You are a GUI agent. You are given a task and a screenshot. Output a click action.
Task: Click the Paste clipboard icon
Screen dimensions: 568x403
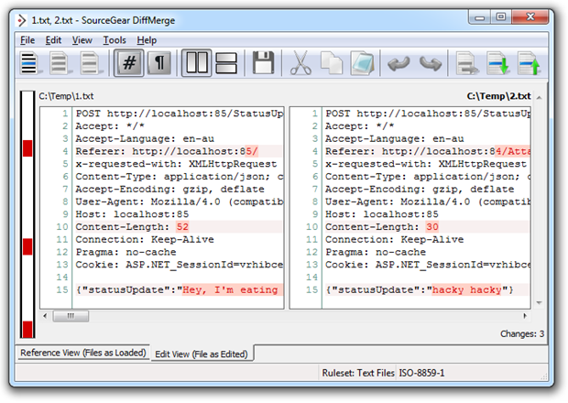coord(362,63)
